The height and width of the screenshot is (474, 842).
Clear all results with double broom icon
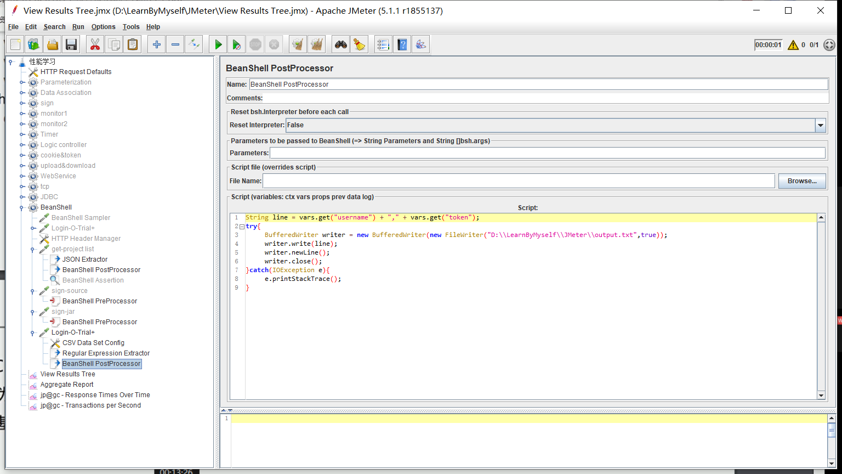click(316, 44)
